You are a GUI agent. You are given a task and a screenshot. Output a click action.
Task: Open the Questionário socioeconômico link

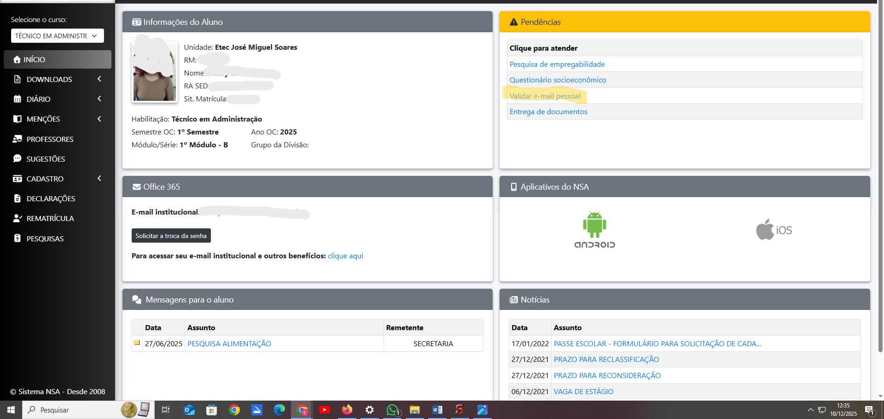(558, 80)
